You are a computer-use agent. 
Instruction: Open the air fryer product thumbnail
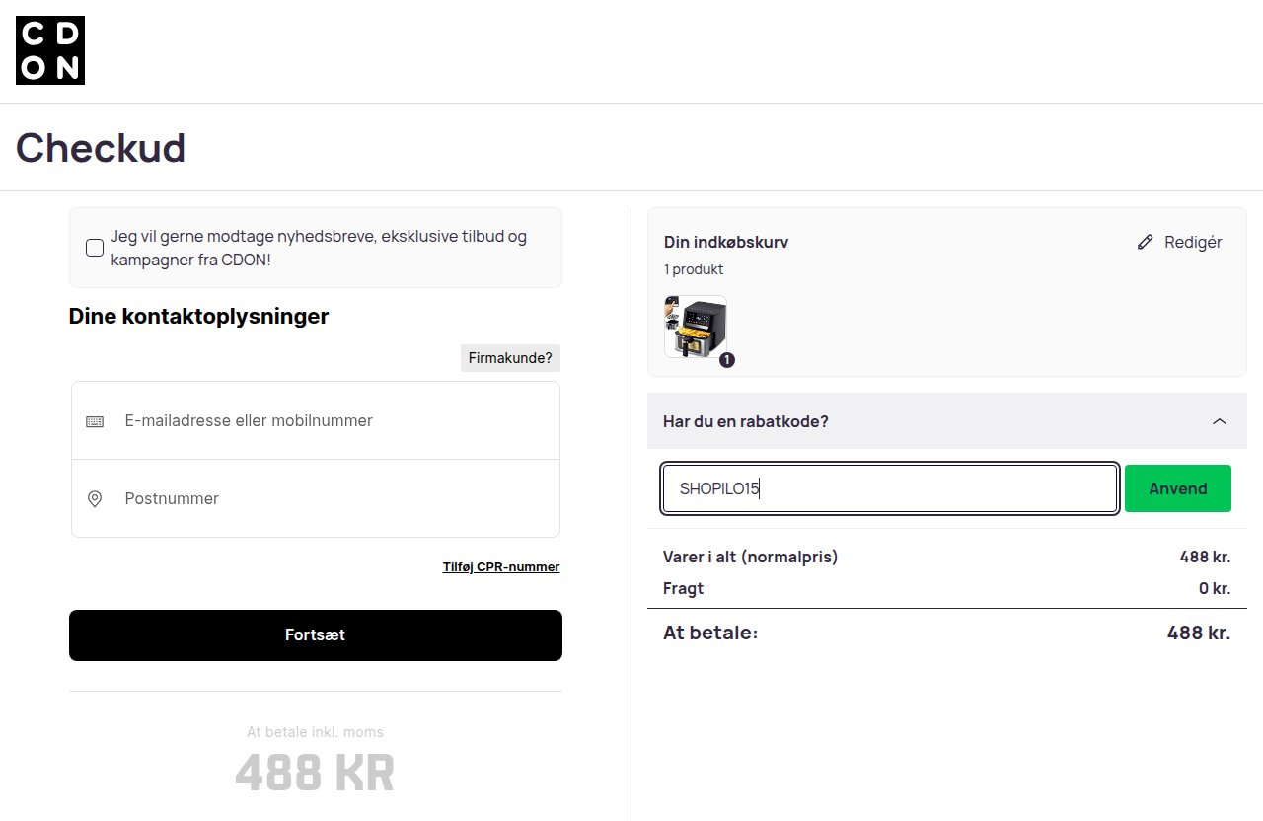pyautogui.click(x=696, y=327)
